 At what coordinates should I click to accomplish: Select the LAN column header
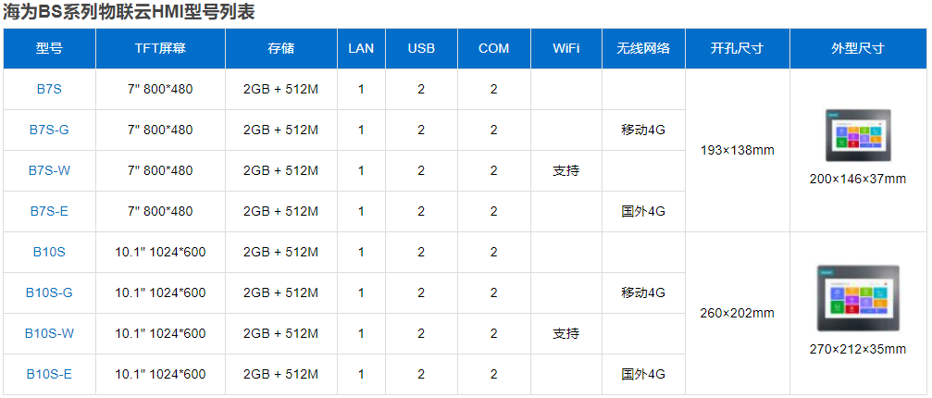(361, 49)
